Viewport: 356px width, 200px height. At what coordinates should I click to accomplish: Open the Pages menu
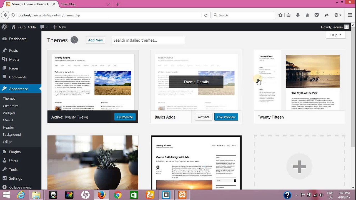(14, 68)
